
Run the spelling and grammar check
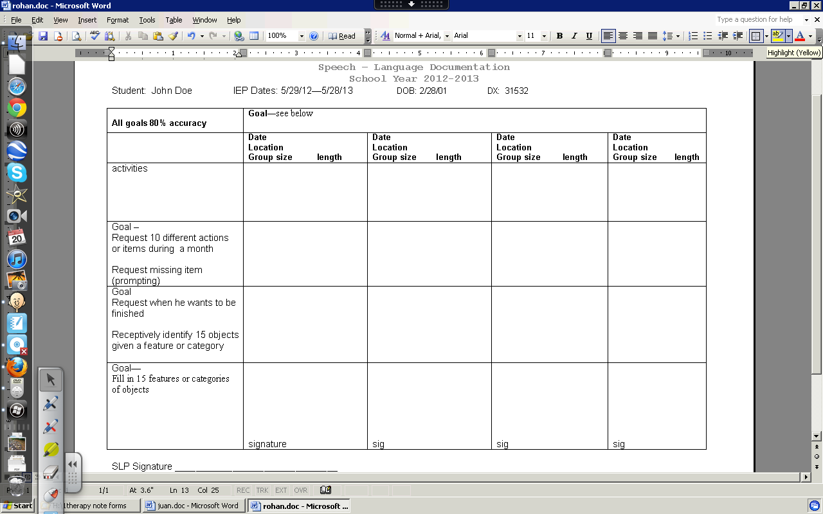tap(94, 36)
